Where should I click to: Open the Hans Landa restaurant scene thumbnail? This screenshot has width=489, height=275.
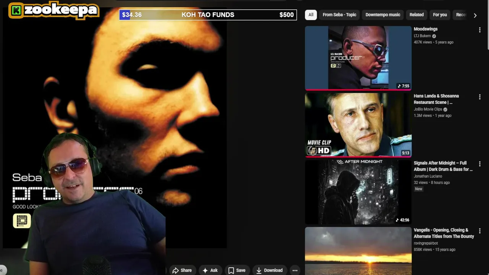tap(358, 125)
